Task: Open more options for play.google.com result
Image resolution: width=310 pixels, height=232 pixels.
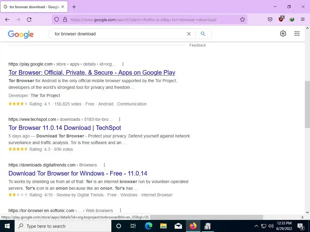Action: 123,64
